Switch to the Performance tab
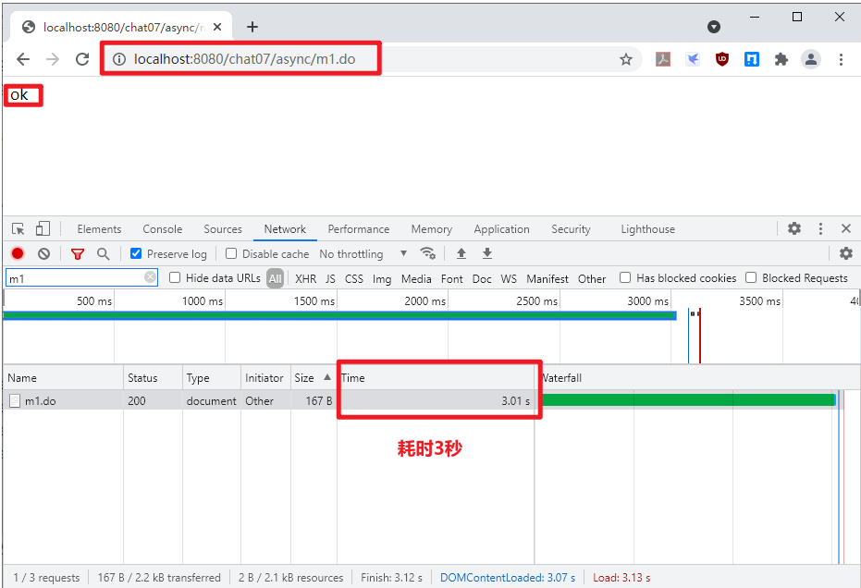The height and width of the screenshot is (588, 861). [358, 229]
